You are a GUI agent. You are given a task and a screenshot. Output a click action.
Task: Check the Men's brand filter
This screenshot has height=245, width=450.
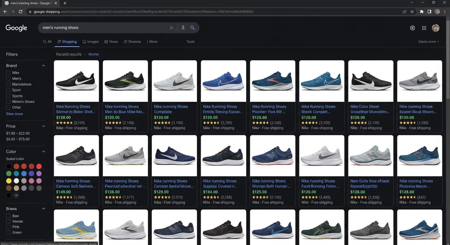click(8, 78)
